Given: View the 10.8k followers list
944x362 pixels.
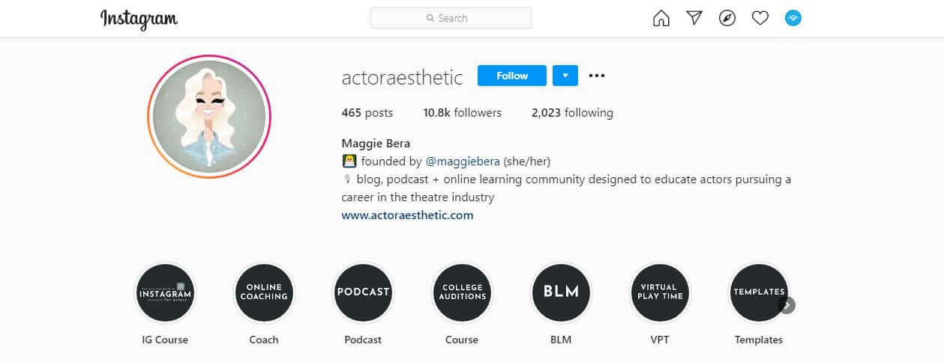Looking at the screenshot, I should [463, 113].
